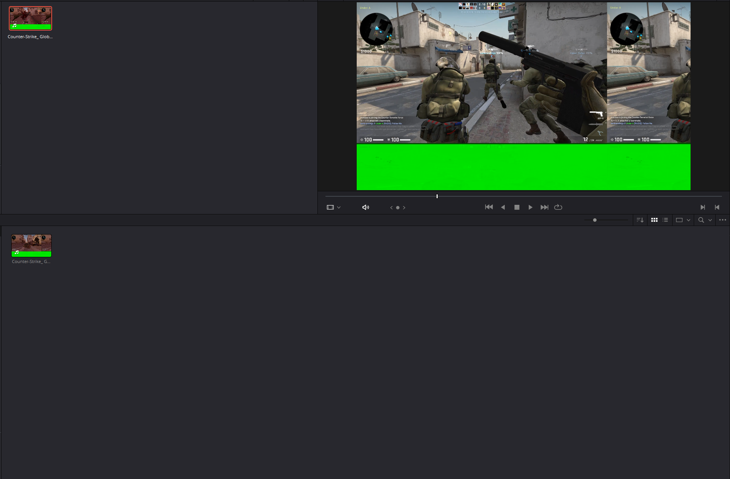Switch the media pool to list view
This screenshot has height=479, width=730.
(665, 220)
